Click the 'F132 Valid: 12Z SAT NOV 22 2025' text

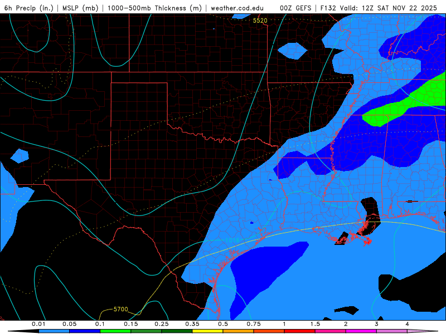pyautogui.click(x=379, y=8)
